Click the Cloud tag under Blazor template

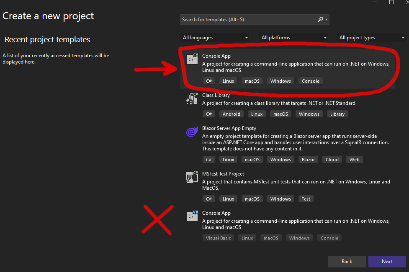pos(332,159)
